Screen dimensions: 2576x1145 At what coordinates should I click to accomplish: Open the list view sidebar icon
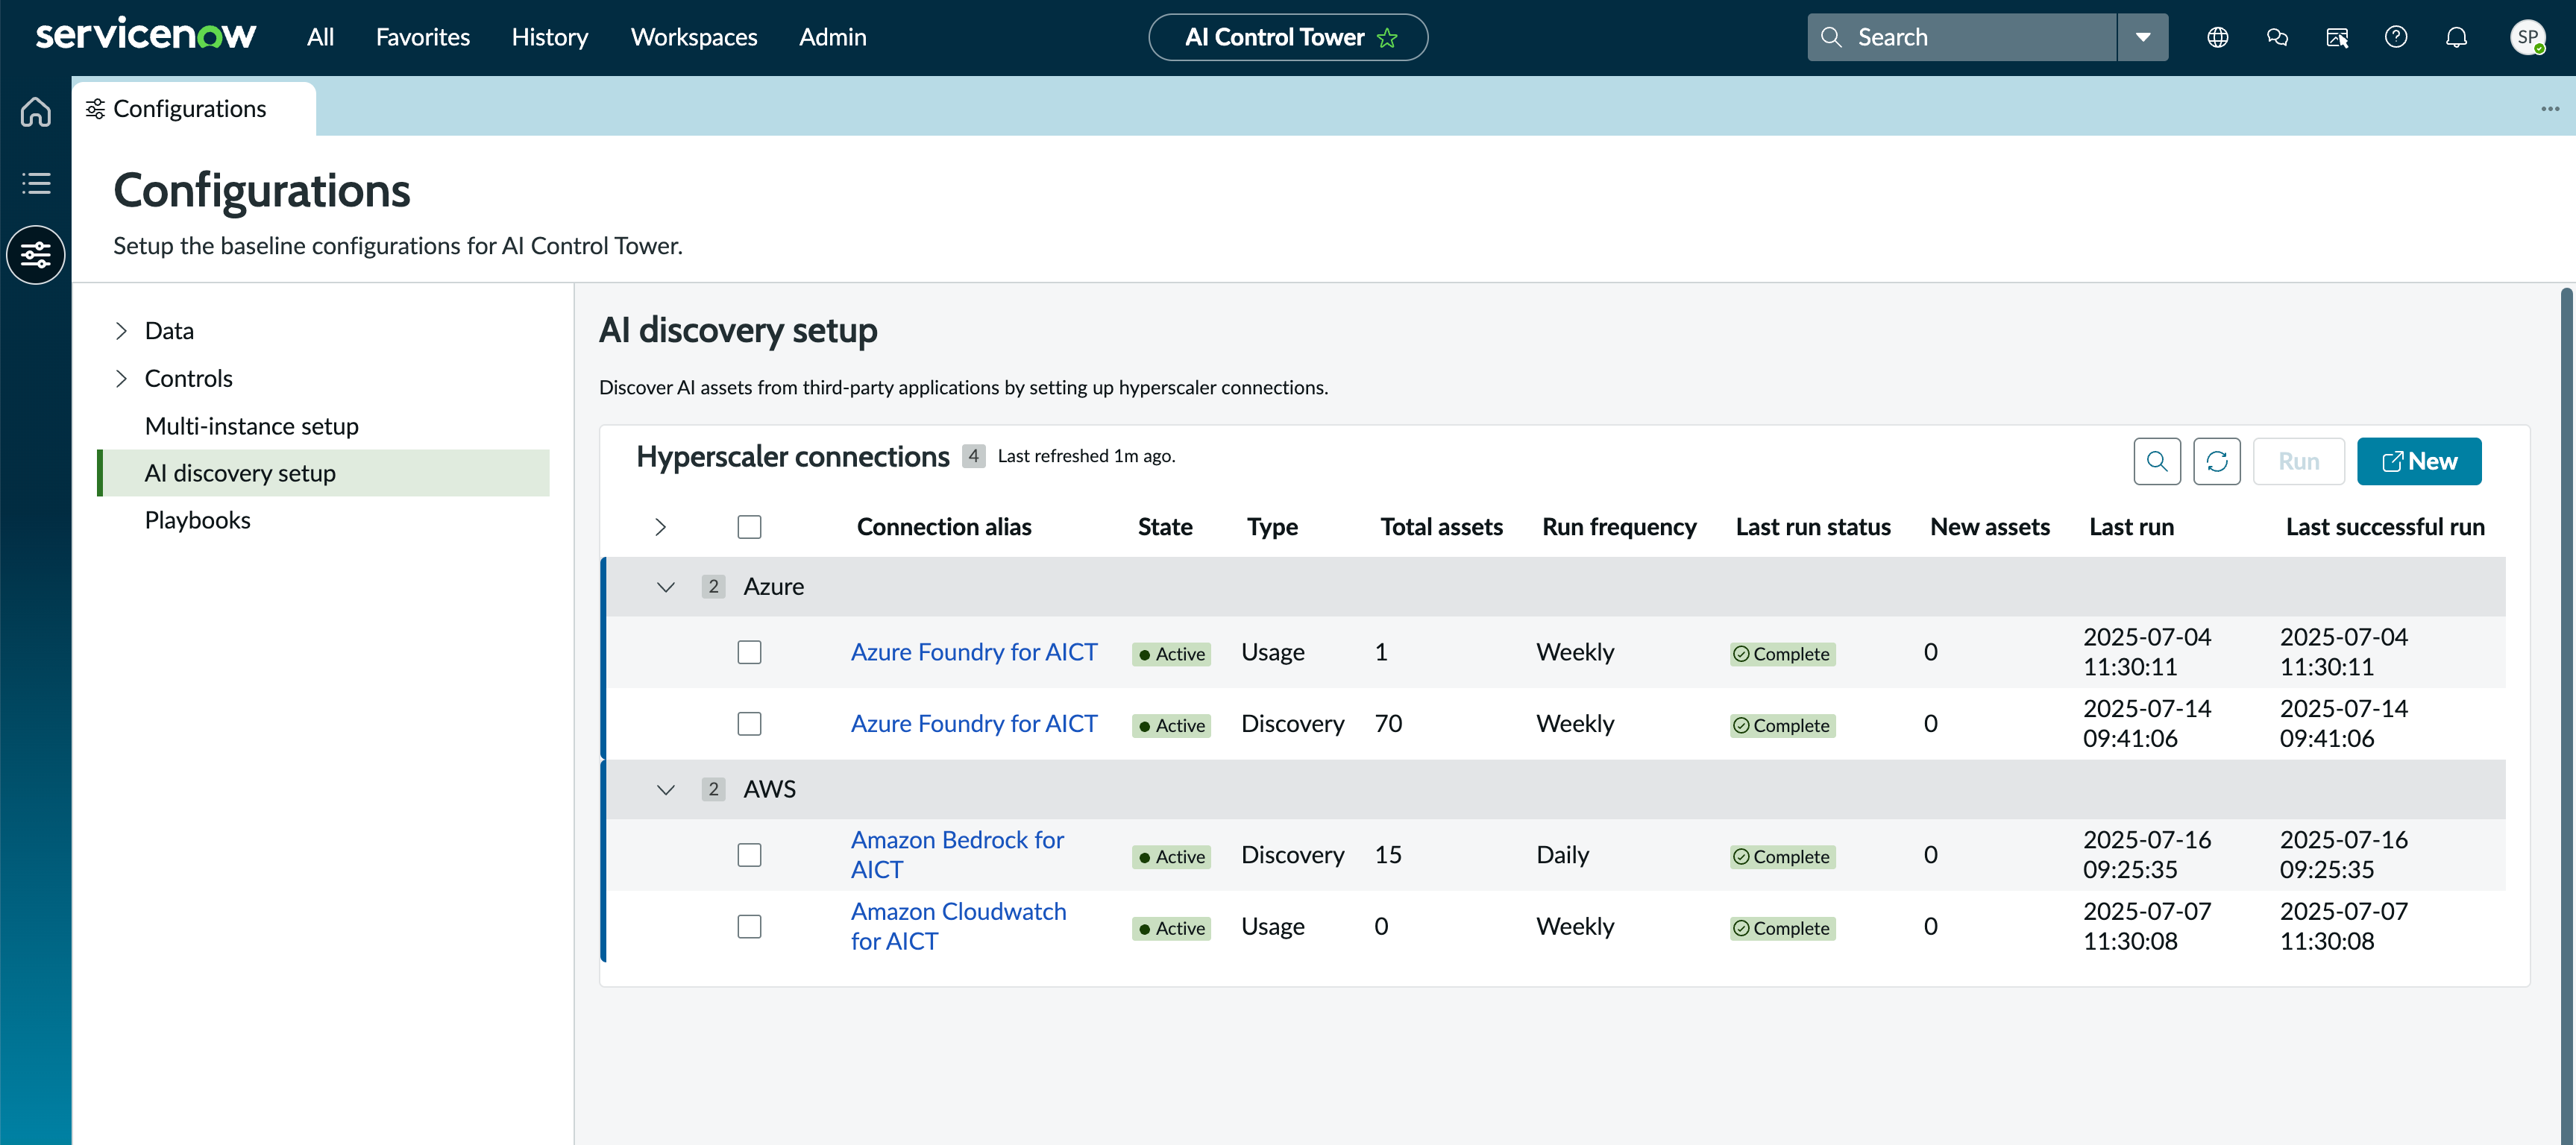pyautogui.click(x=36, y=183)
